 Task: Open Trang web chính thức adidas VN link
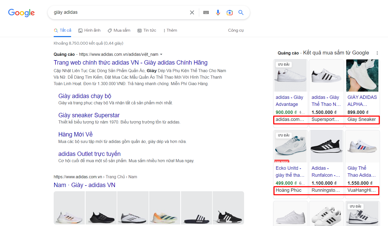tap(130, 63)
